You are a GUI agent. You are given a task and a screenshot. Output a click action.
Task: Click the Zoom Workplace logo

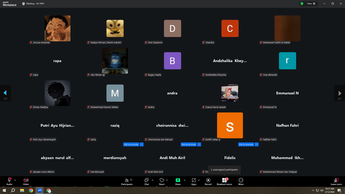click(10, 4)
